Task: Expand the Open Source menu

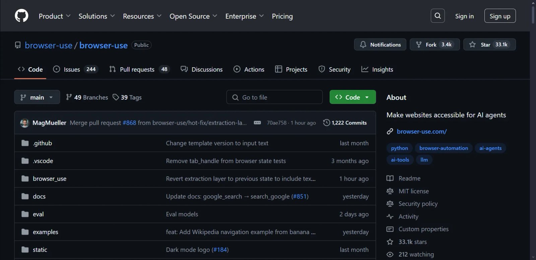Action: (x=193, y=16)
